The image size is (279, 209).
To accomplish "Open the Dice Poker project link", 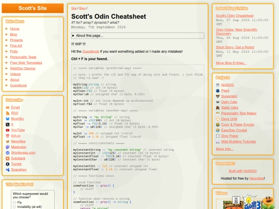I will (229, 136).
